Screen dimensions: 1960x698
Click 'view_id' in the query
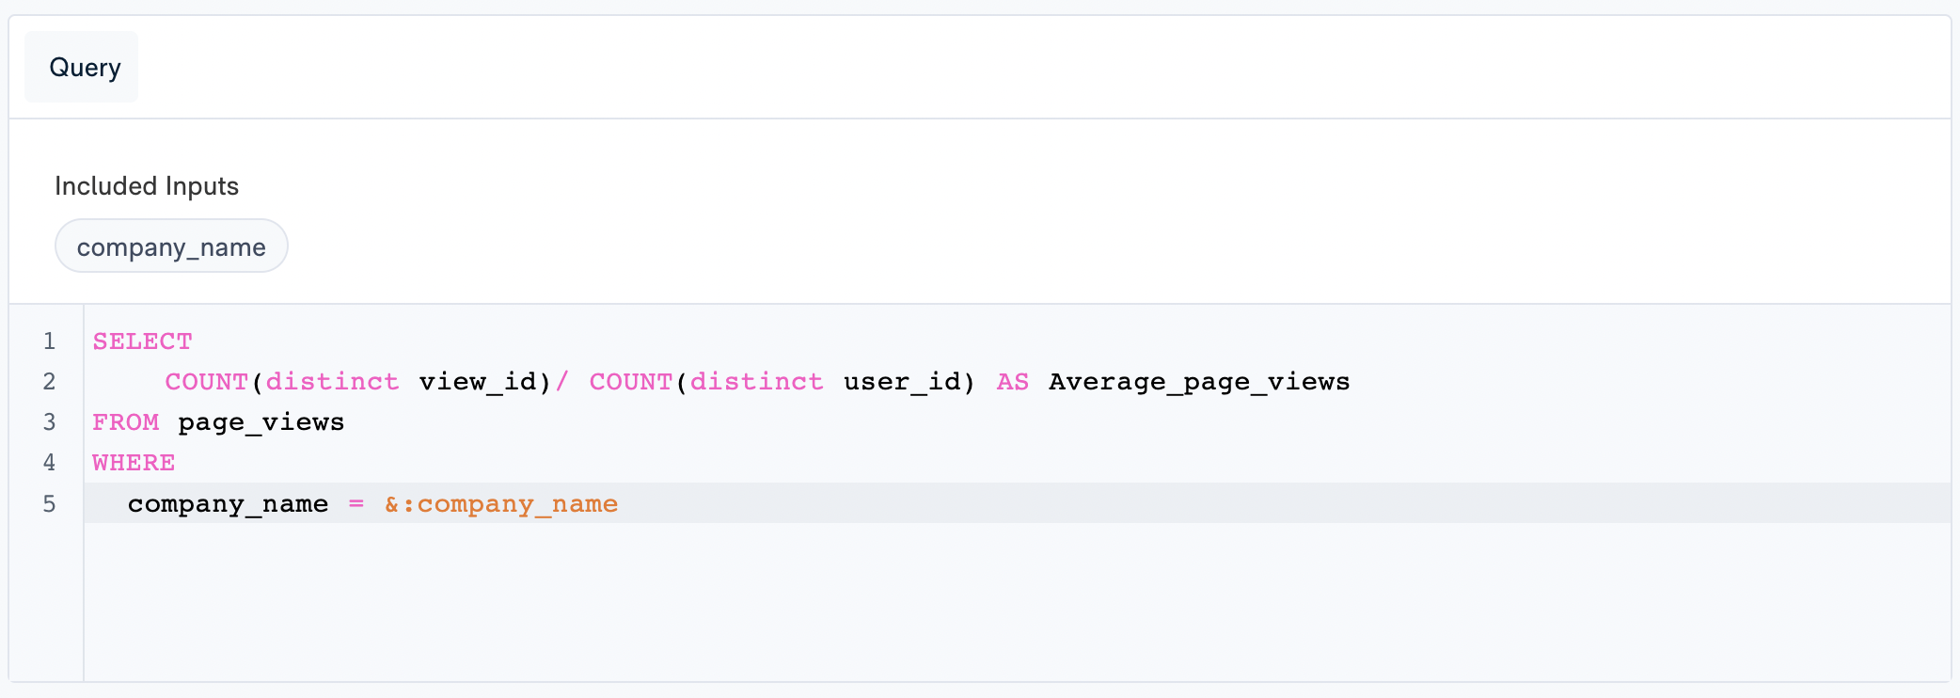tap(478, 382)
